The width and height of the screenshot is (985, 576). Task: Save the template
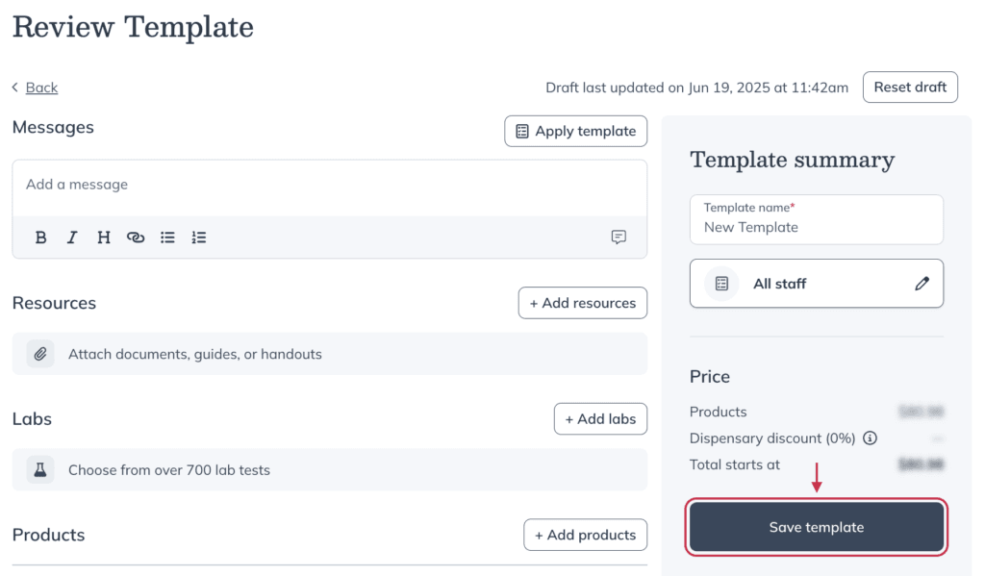(816, 527)
